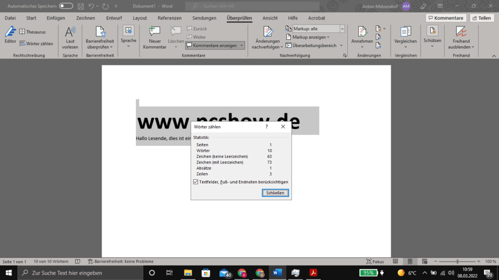The image size is (499, 280).
Task: Click the zoom in plus button
Action: pos(479,262)
